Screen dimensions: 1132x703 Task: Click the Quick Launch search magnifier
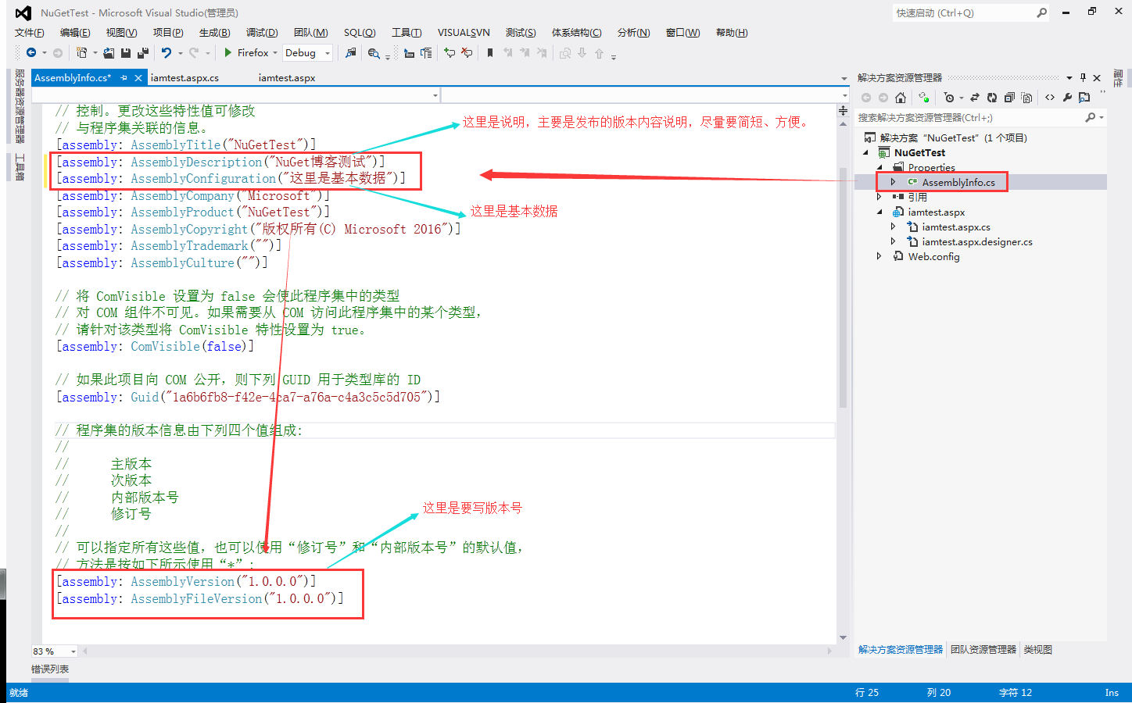1042,12
